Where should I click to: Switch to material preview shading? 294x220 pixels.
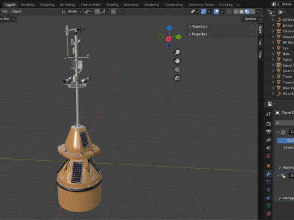click(x=247, y=12)
